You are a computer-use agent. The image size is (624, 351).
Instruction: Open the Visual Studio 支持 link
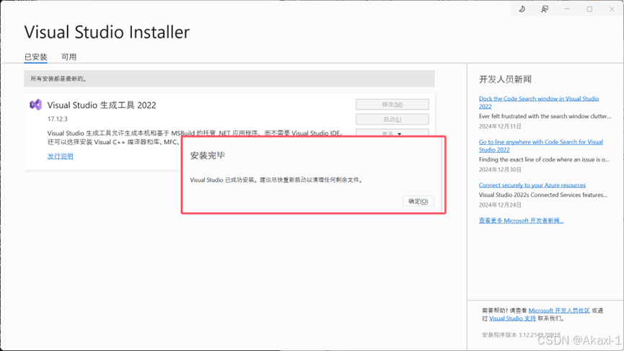pyautogui.click(x=512, y=319)
